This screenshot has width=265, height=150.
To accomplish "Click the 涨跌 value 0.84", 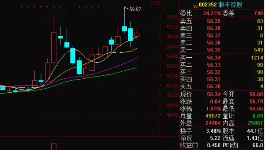I will coord(215,101).
